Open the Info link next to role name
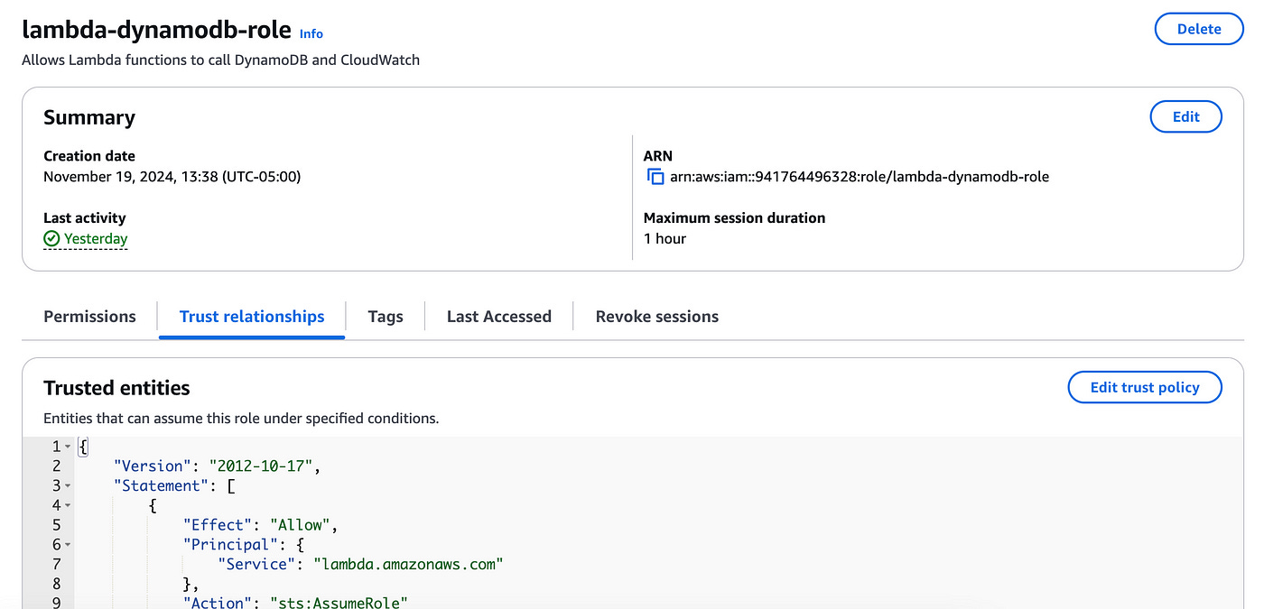This screenshot has width=1264, height=609. pos(311,33)
